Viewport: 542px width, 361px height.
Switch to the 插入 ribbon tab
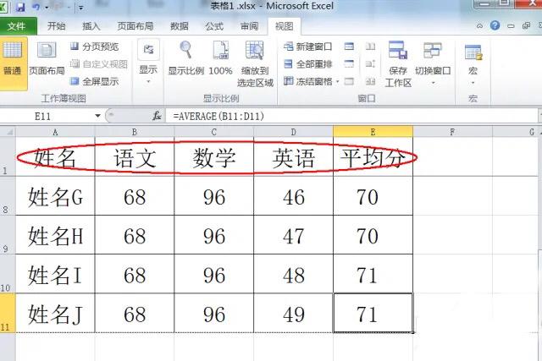[x=91, y=26]
